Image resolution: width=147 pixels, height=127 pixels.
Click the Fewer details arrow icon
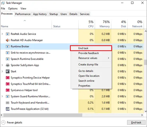click(3, 123)
